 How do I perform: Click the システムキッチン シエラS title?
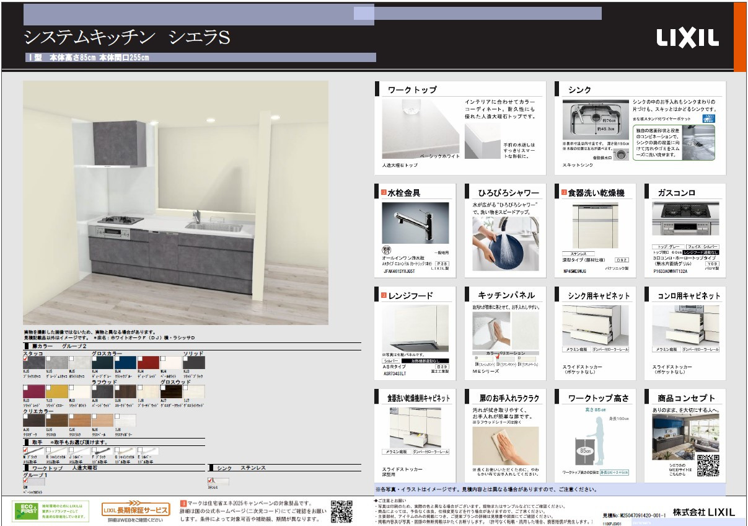coord(127,38)
